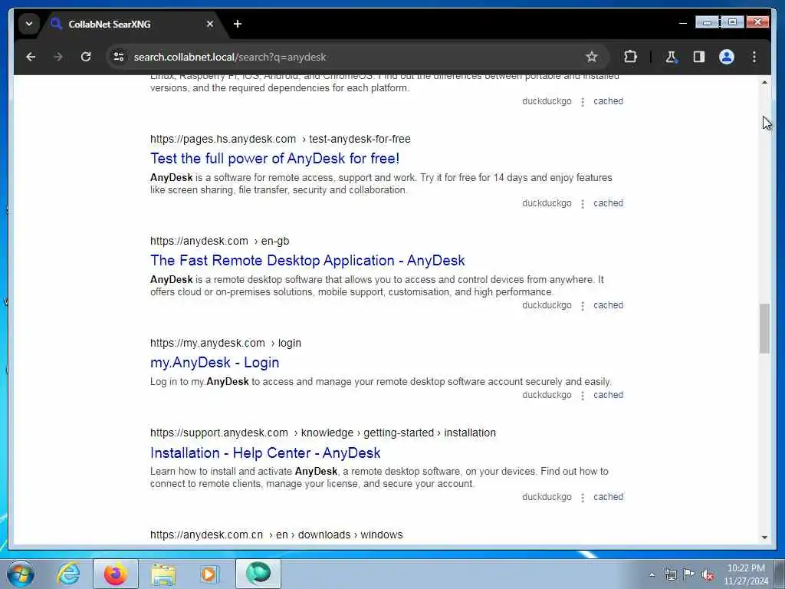
Task: Open Test the full power of AnyDesk link
Action: pos(275,159)
